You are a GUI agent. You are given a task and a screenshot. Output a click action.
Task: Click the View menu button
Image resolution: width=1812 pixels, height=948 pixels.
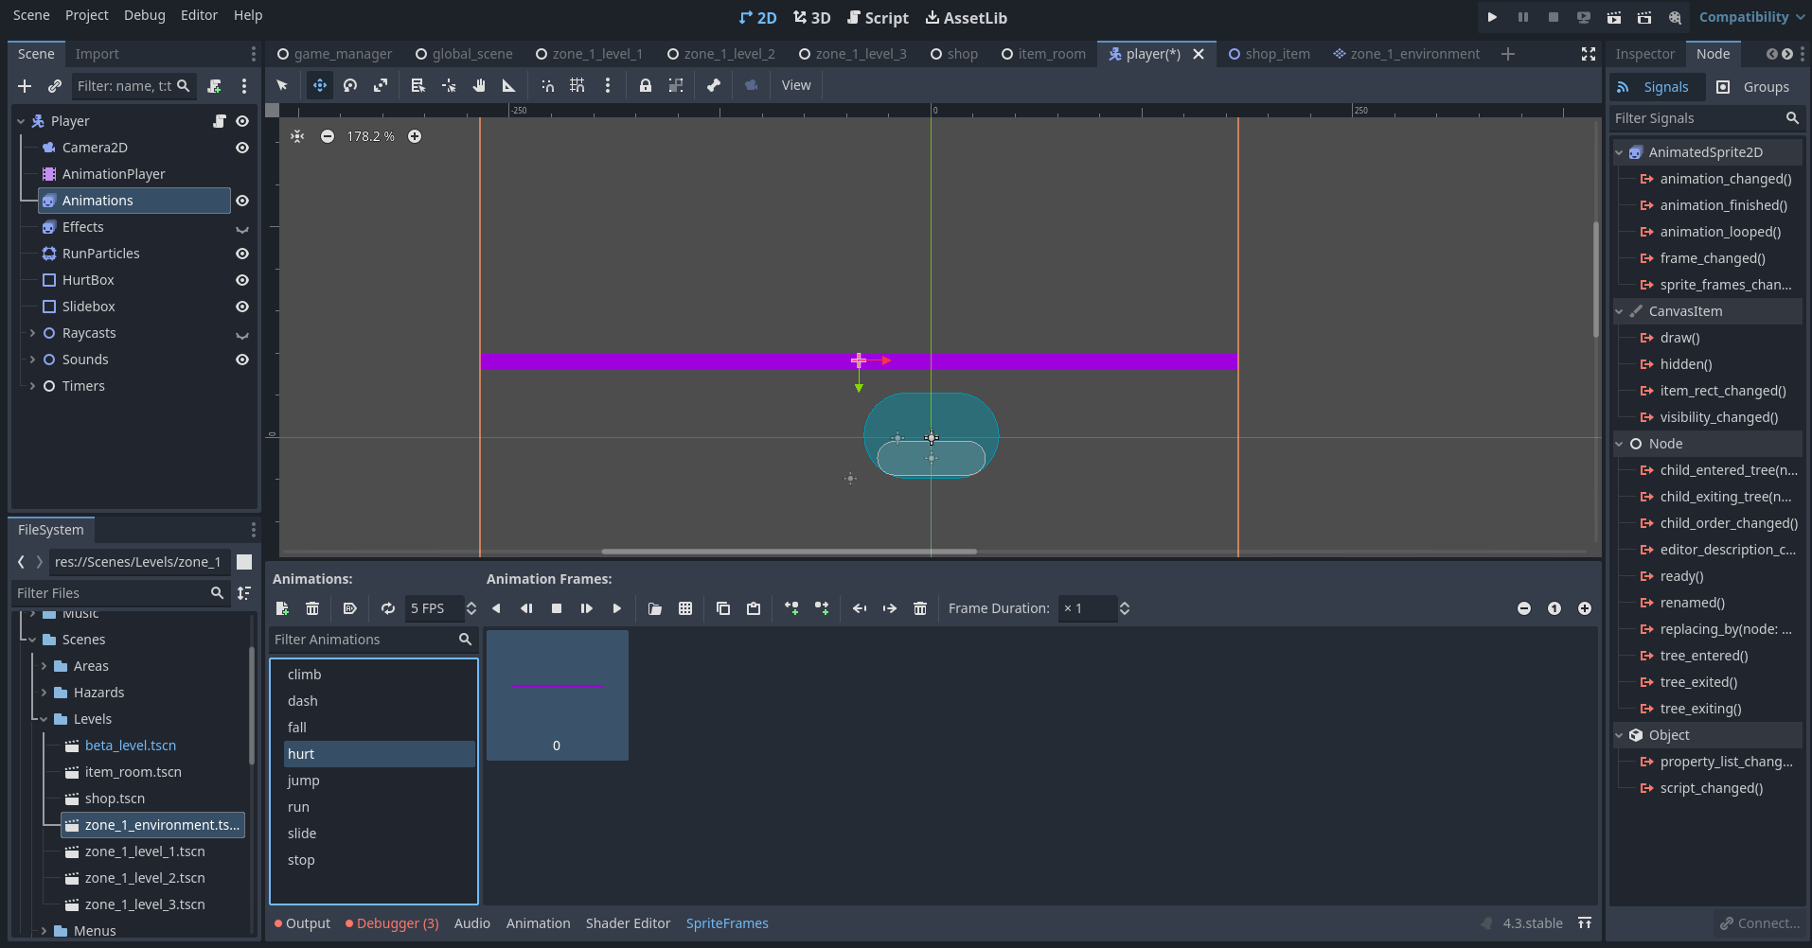pos(796,85)
